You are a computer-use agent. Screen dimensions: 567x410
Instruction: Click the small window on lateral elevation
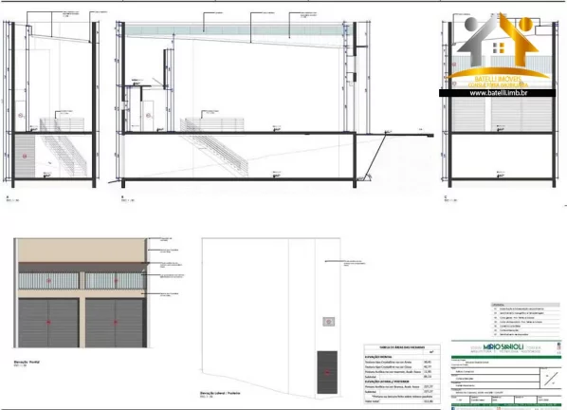329,322
